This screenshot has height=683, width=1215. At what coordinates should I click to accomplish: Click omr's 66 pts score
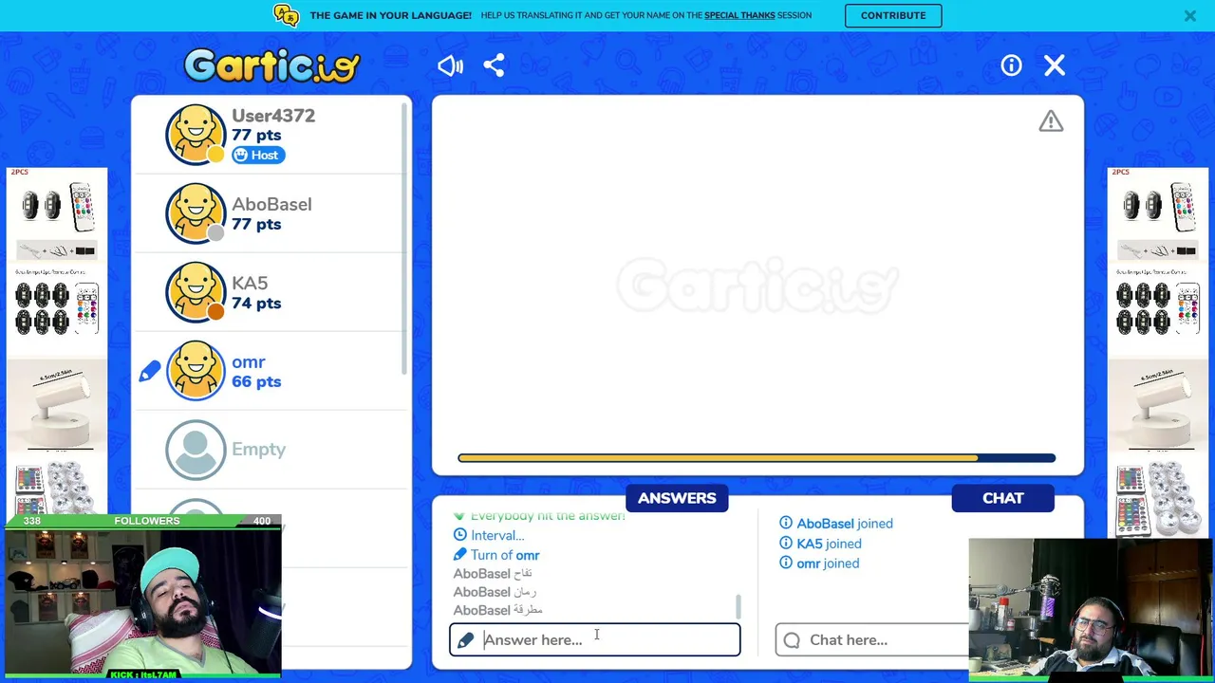pos(256,381)
